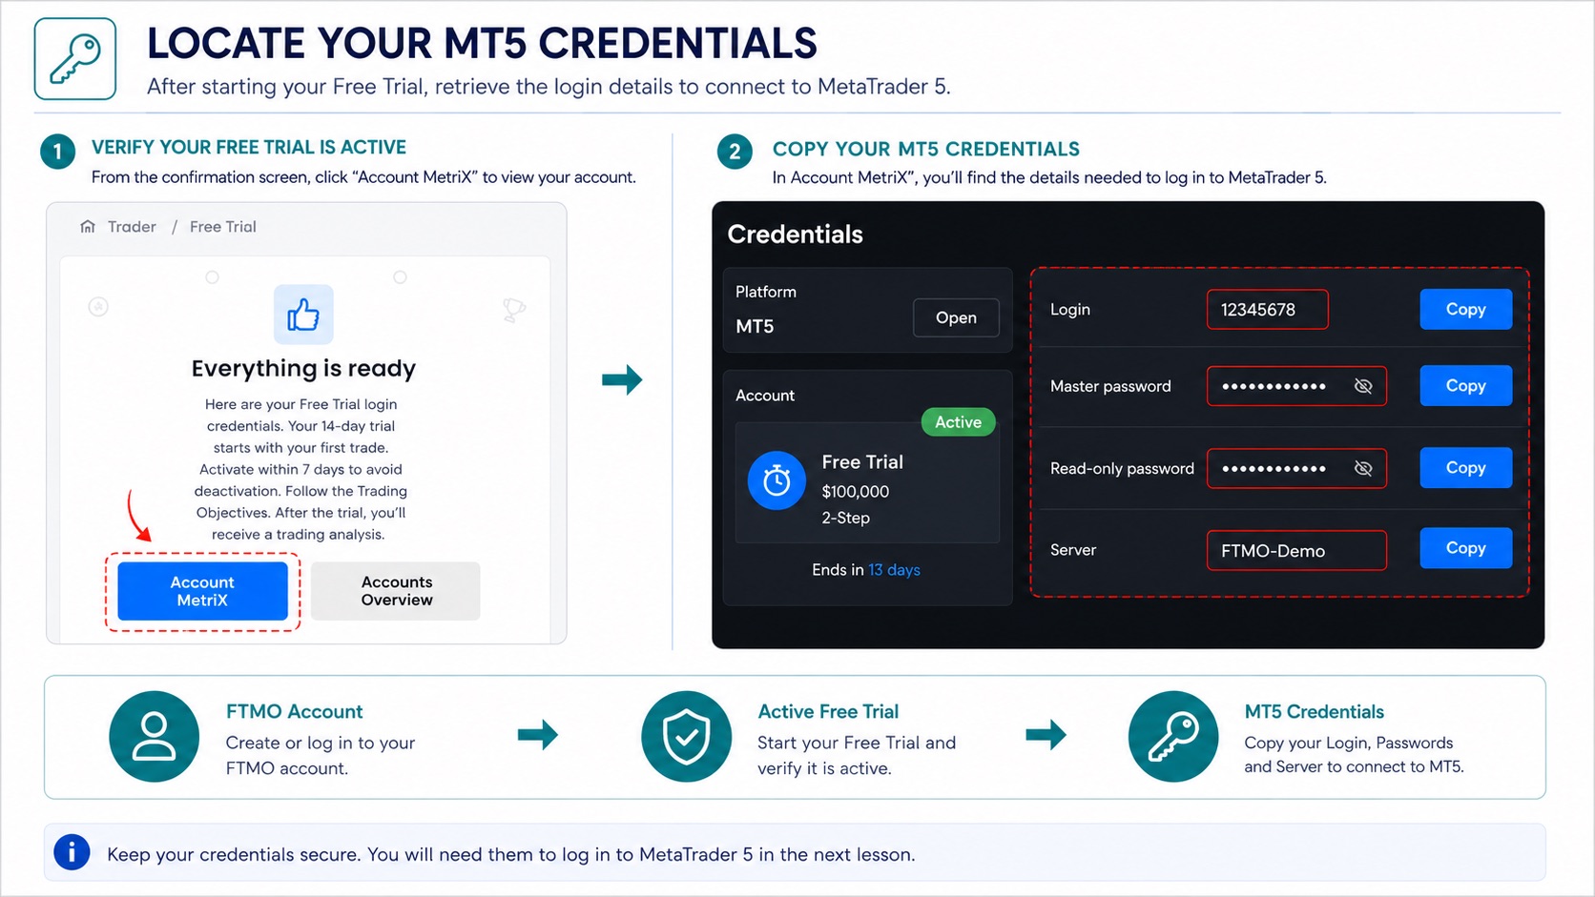
Task: Click the Accounts Overview button
Action: point(396,591)
